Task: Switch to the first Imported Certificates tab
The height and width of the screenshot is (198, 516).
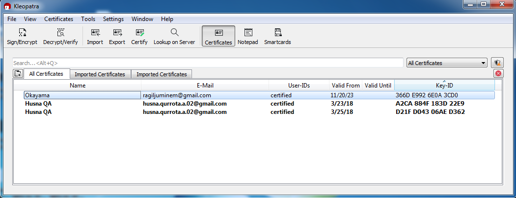Action: (x=100, y=74)
